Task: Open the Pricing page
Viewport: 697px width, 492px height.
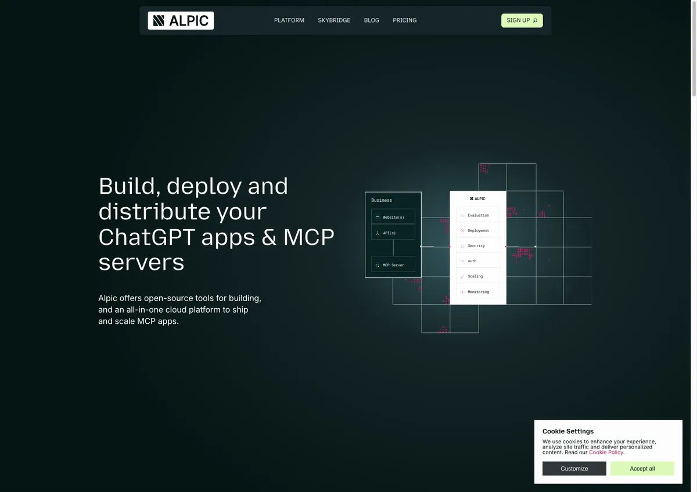Action: coord(405,20)
